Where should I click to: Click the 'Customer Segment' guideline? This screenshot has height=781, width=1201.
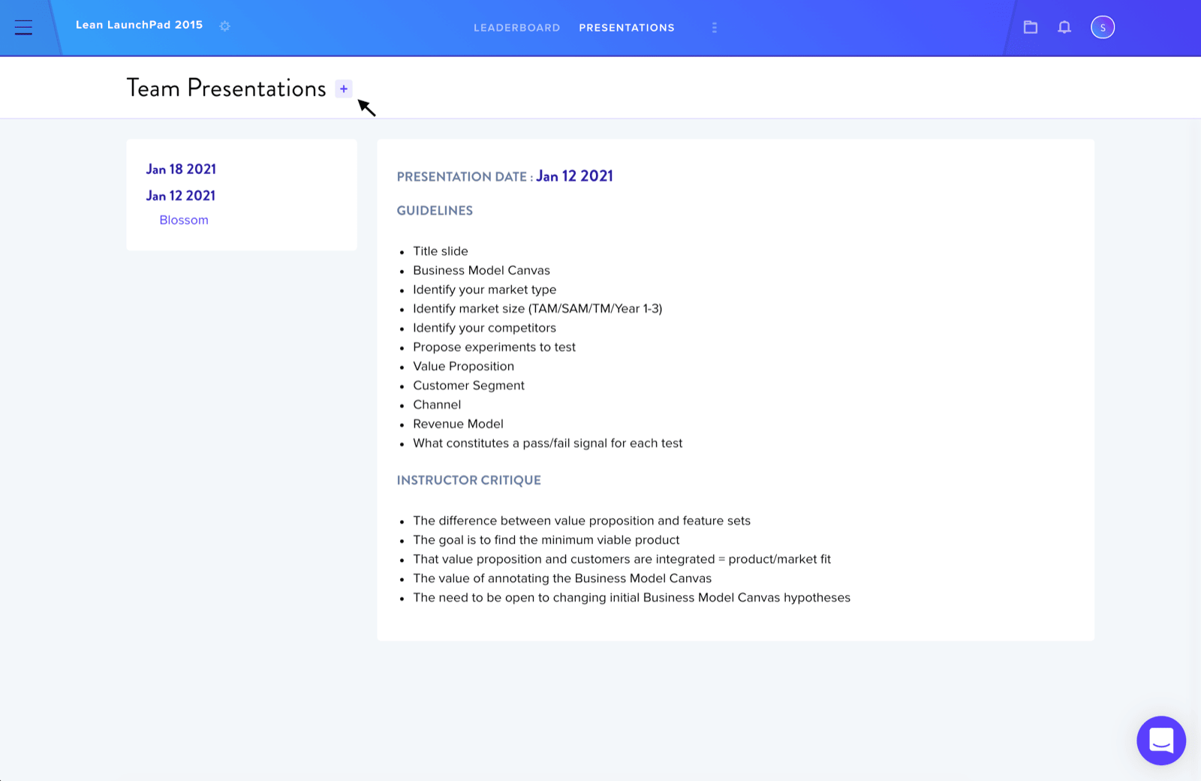click(x=468, y=386)
